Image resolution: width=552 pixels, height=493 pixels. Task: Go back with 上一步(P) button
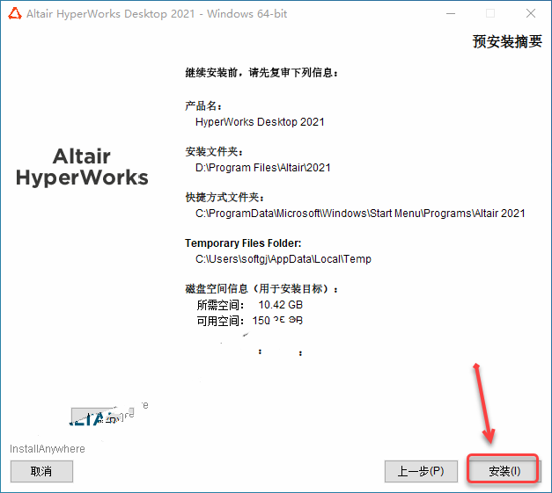tap(421, 471)
